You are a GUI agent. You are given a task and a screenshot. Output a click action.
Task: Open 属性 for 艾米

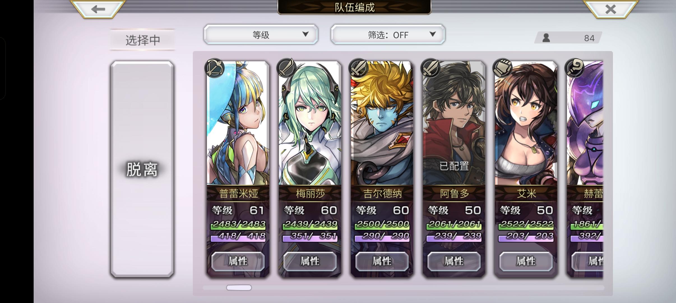(x=526, y=261)
